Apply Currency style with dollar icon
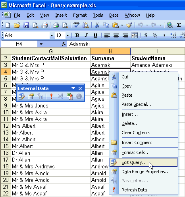The width and height of the screenshot is (185, 197). [x=146, y=35]
